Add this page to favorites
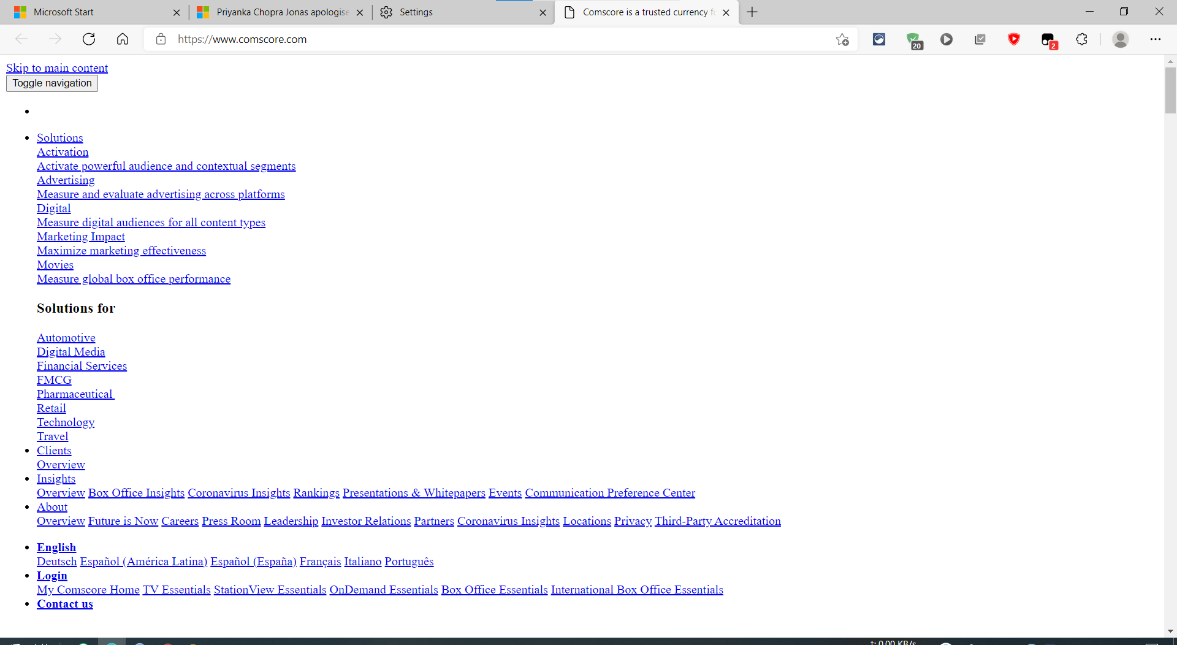The height and width of the screenshot is (645, 1177). 842,39
